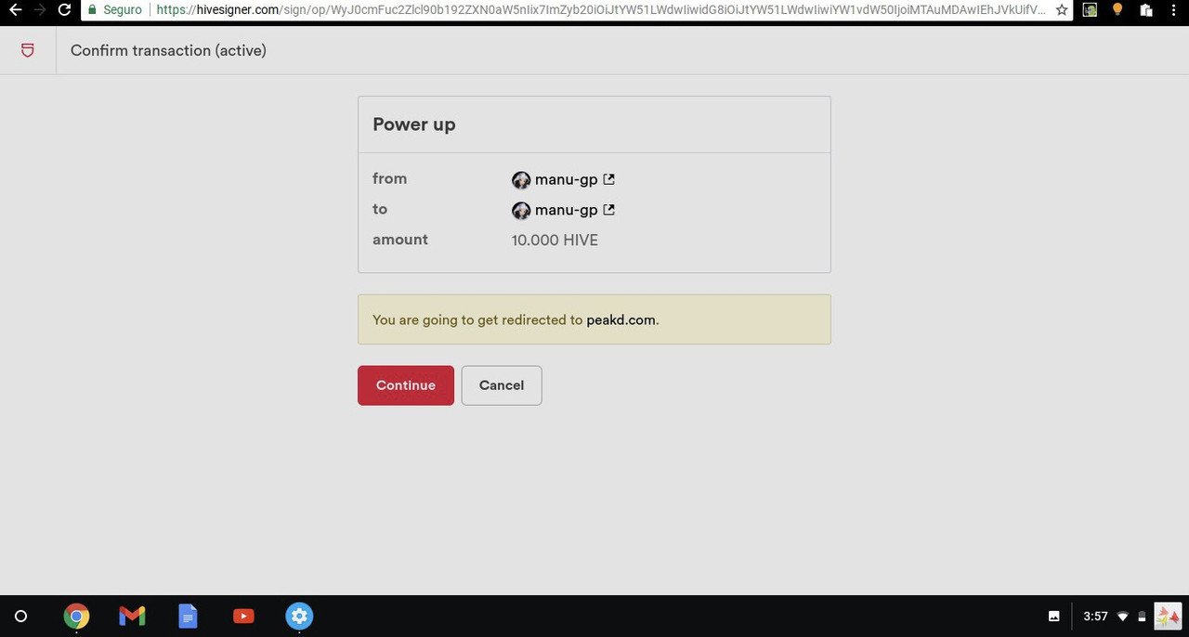Open the ChromeOS launcher circle
This screenshot has height=637, width=1189.
pos(21,616)
